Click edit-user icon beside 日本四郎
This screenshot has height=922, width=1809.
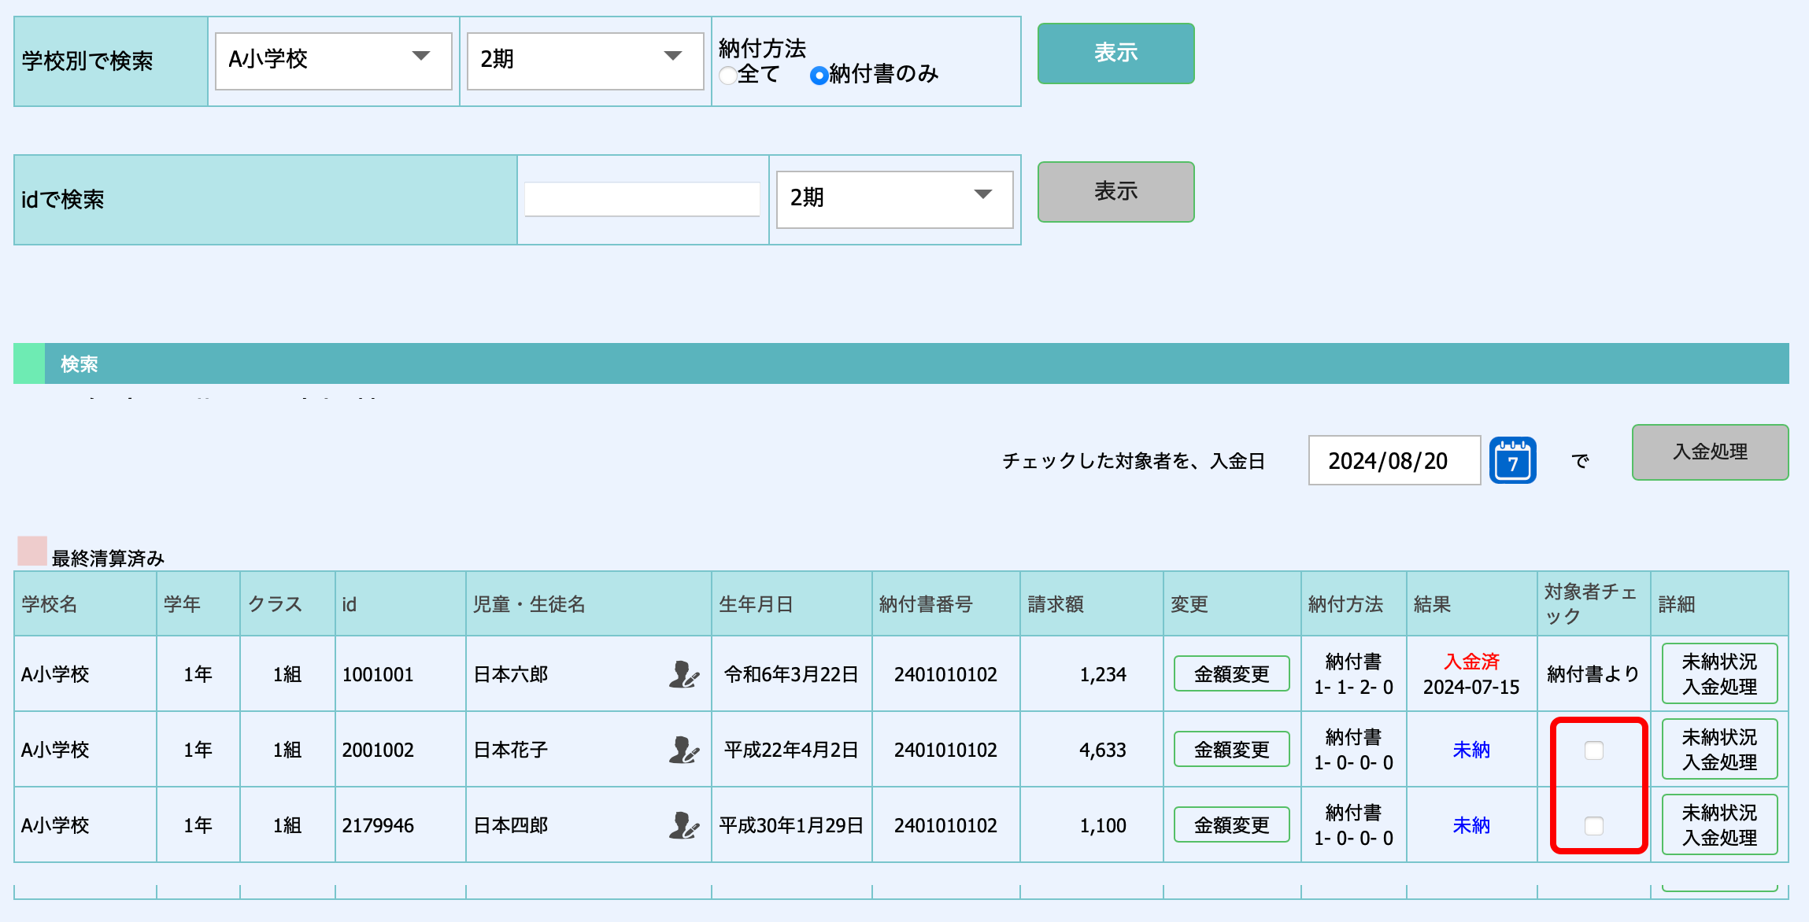click(683, 825)
